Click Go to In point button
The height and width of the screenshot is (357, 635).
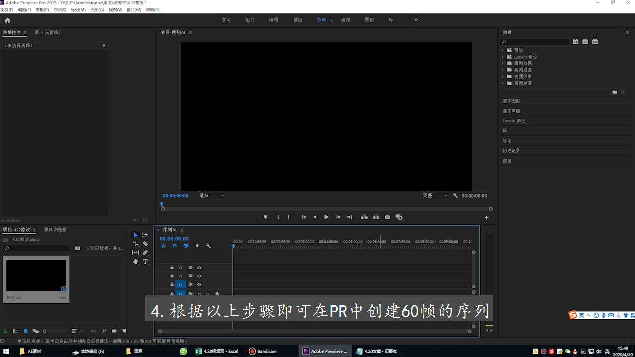point(304,217)
